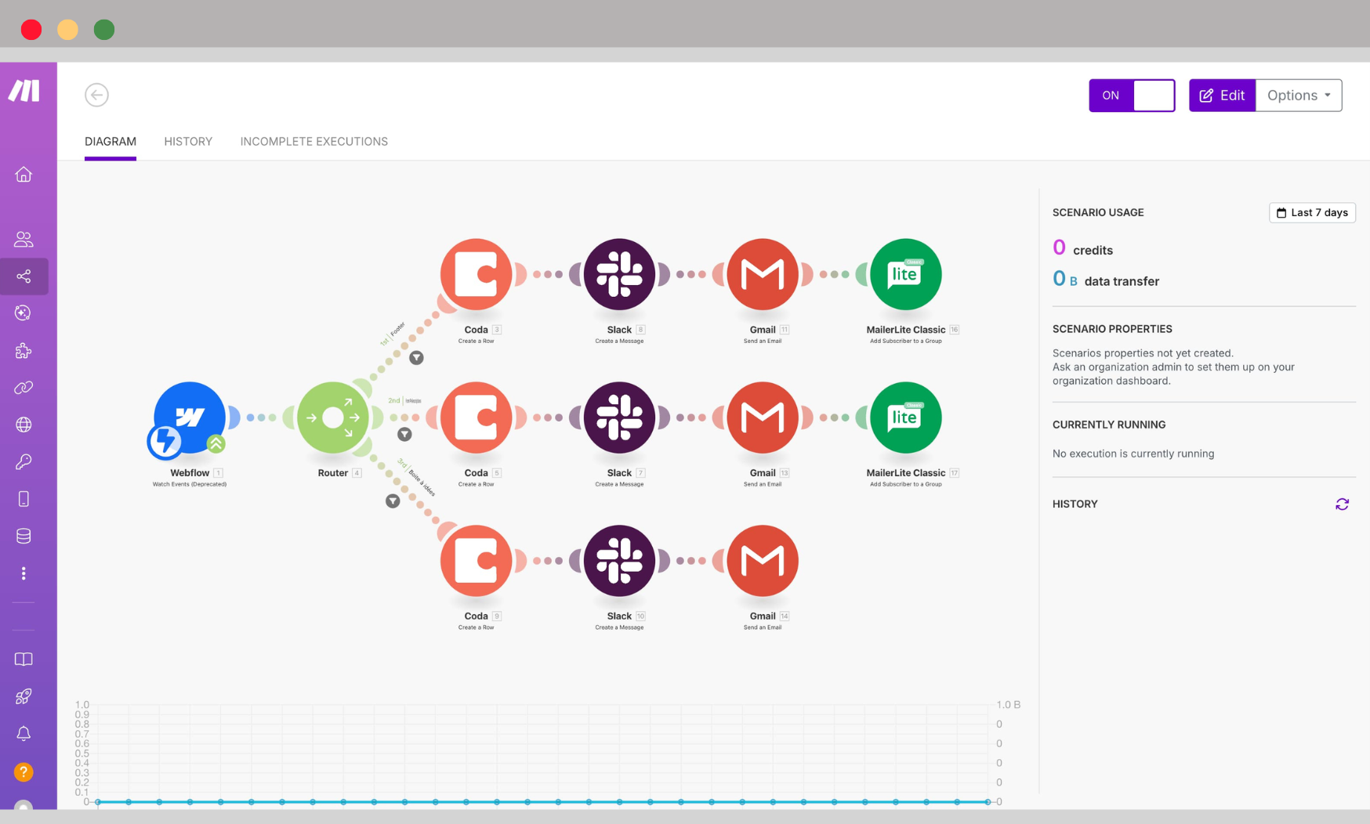Screen dimensions: 1370x824
Task: Open the filter on the Boîte à idées route
Action: (392, 500)
